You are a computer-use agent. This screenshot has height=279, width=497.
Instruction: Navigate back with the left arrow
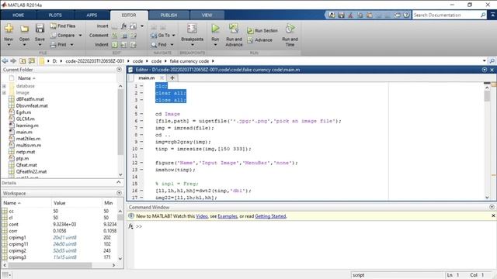tap(5, 60)
